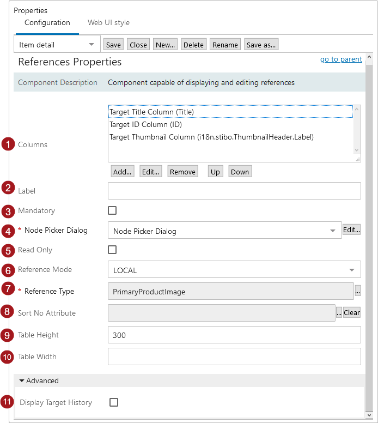Toggle the Read Only checkbox

click(112, 250)
